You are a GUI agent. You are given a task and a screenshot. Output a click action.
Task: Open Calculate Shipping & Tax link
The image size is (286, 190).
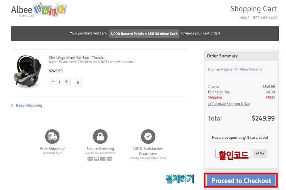click(x=230, y=104)
